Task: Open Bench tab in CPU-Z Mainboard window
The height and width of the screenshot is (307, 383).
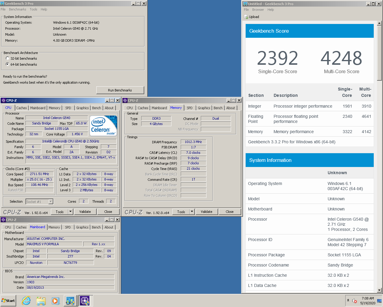Action: (96, 227)
